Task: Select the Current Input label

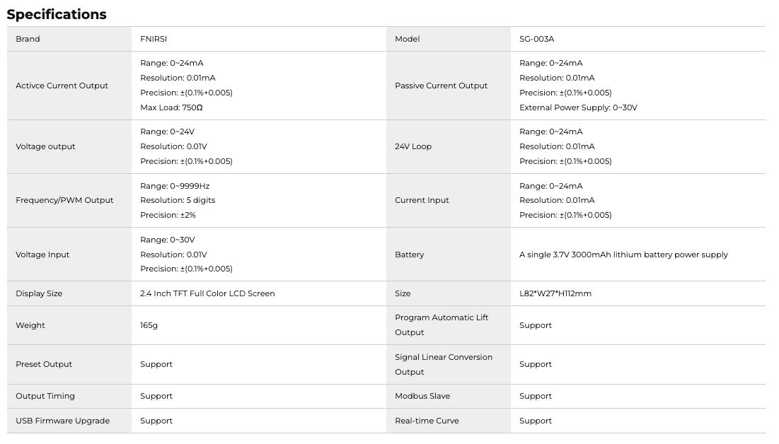Action: (422, 200)
